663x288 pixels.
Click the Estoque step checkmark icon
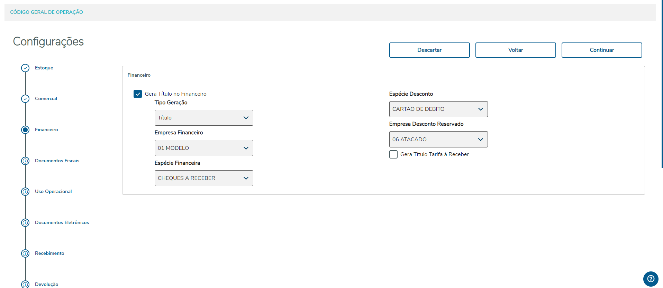(x=25, y=68)
